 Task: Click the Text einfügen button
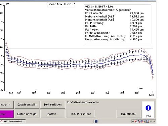coord(53,104)
